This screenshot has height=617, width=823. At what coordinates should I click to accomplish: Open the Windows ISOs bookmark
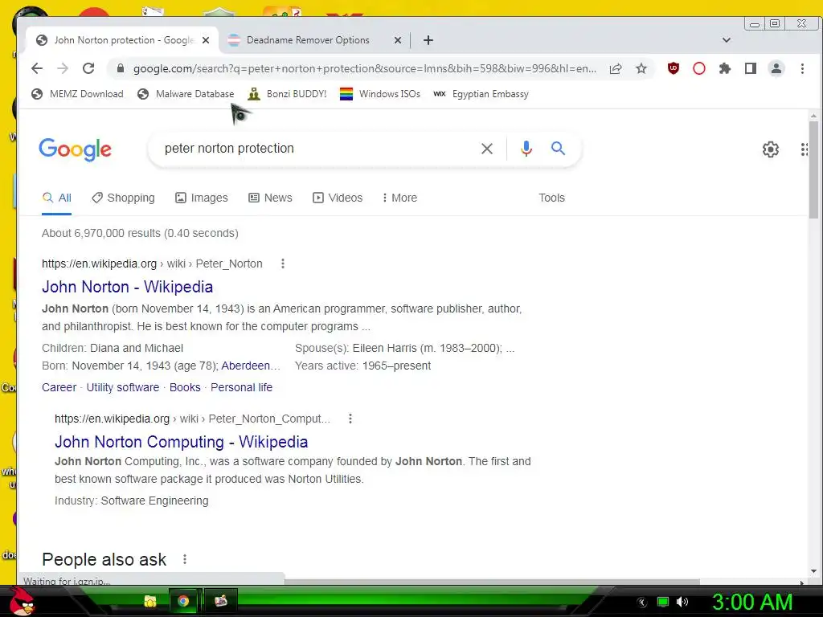pos(380,94)
